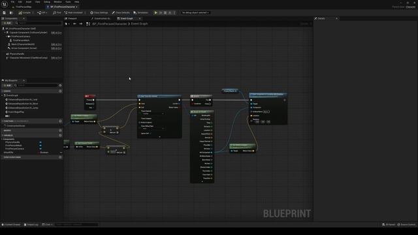
Task: Click the My Blueprint Add button
Action: [x=7, y=86]
